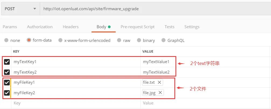271x109 pixels.
Task: Uncheck the myTextKey2 row checkbox
Action: (7, 72)
